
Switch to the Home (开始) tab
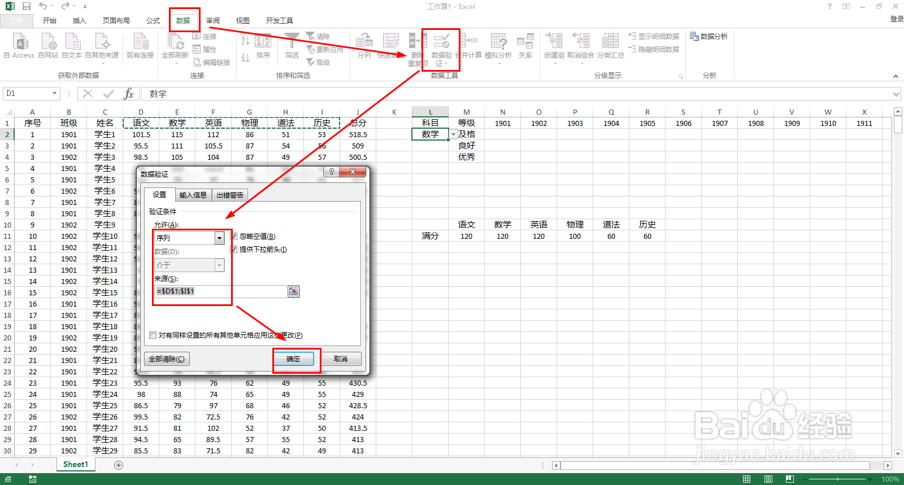(50, 21)
